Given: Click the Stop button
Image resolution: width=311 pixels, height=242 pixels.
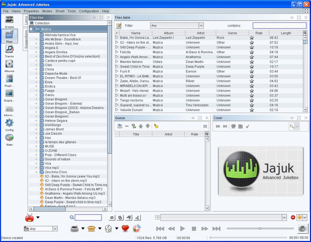Looking at the screenshot, I should (x=194, y=229).
